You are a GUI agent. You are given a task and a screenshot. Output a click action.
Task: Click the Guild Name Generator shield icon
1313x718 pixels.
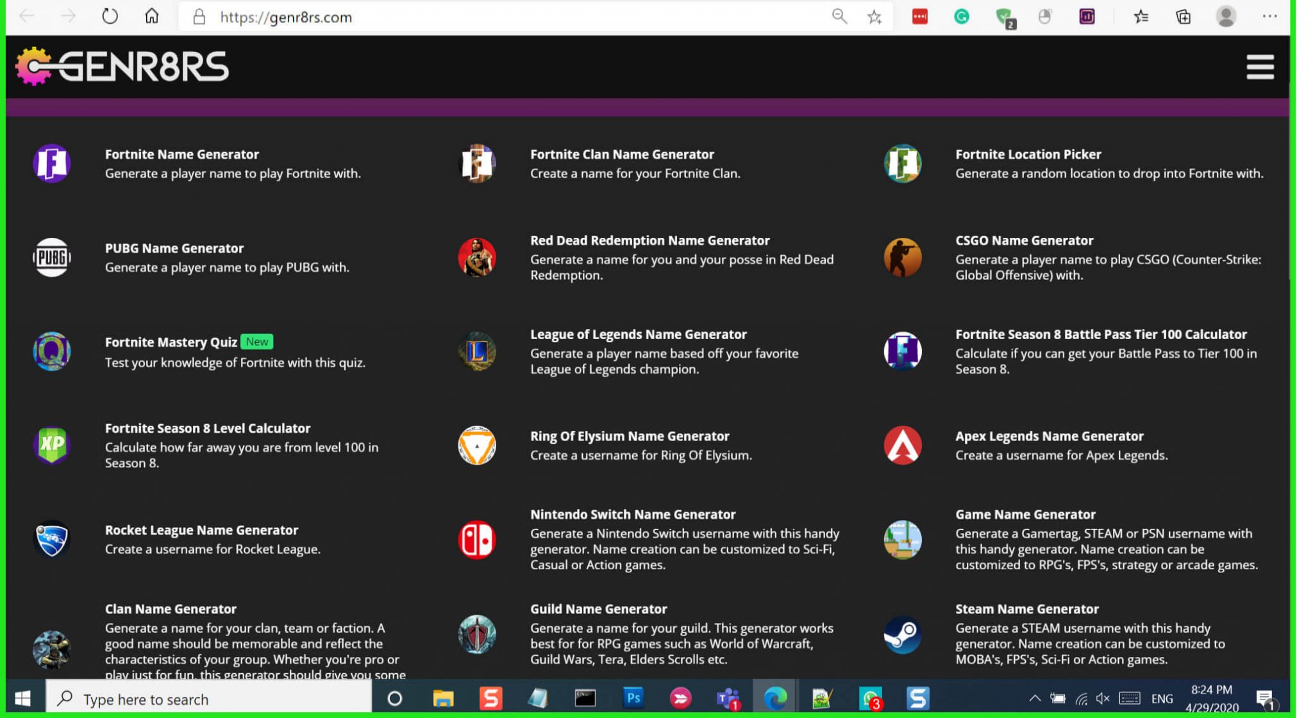pos(477,635)
